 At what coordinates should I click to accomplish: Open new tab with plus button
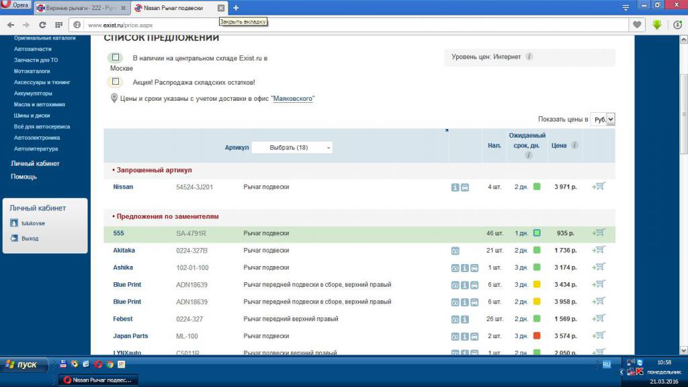(x=236, y=8)
